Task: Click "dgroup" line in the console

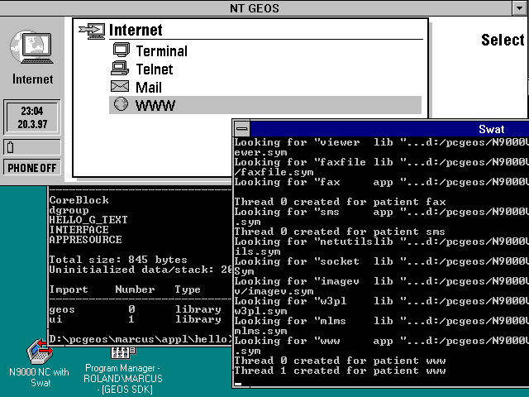Action: 69,210
